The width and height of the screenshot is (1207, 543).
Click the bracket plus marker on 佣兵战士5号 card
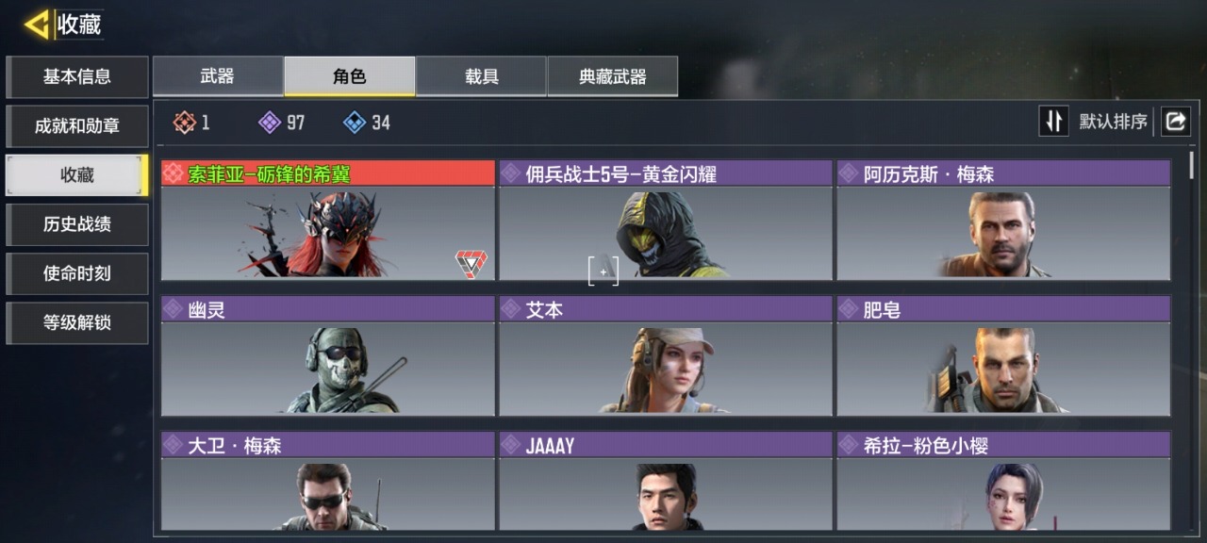(603, 272)
